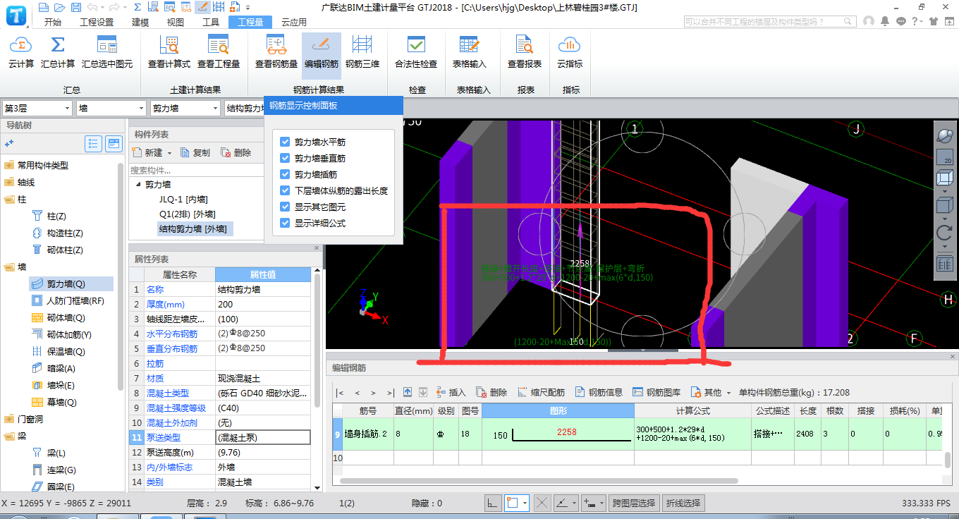Open 查看计算式 ribbon tool
The width and height of the screenshot is (959, 519).
pyautogui.click(x=169, y=53)
